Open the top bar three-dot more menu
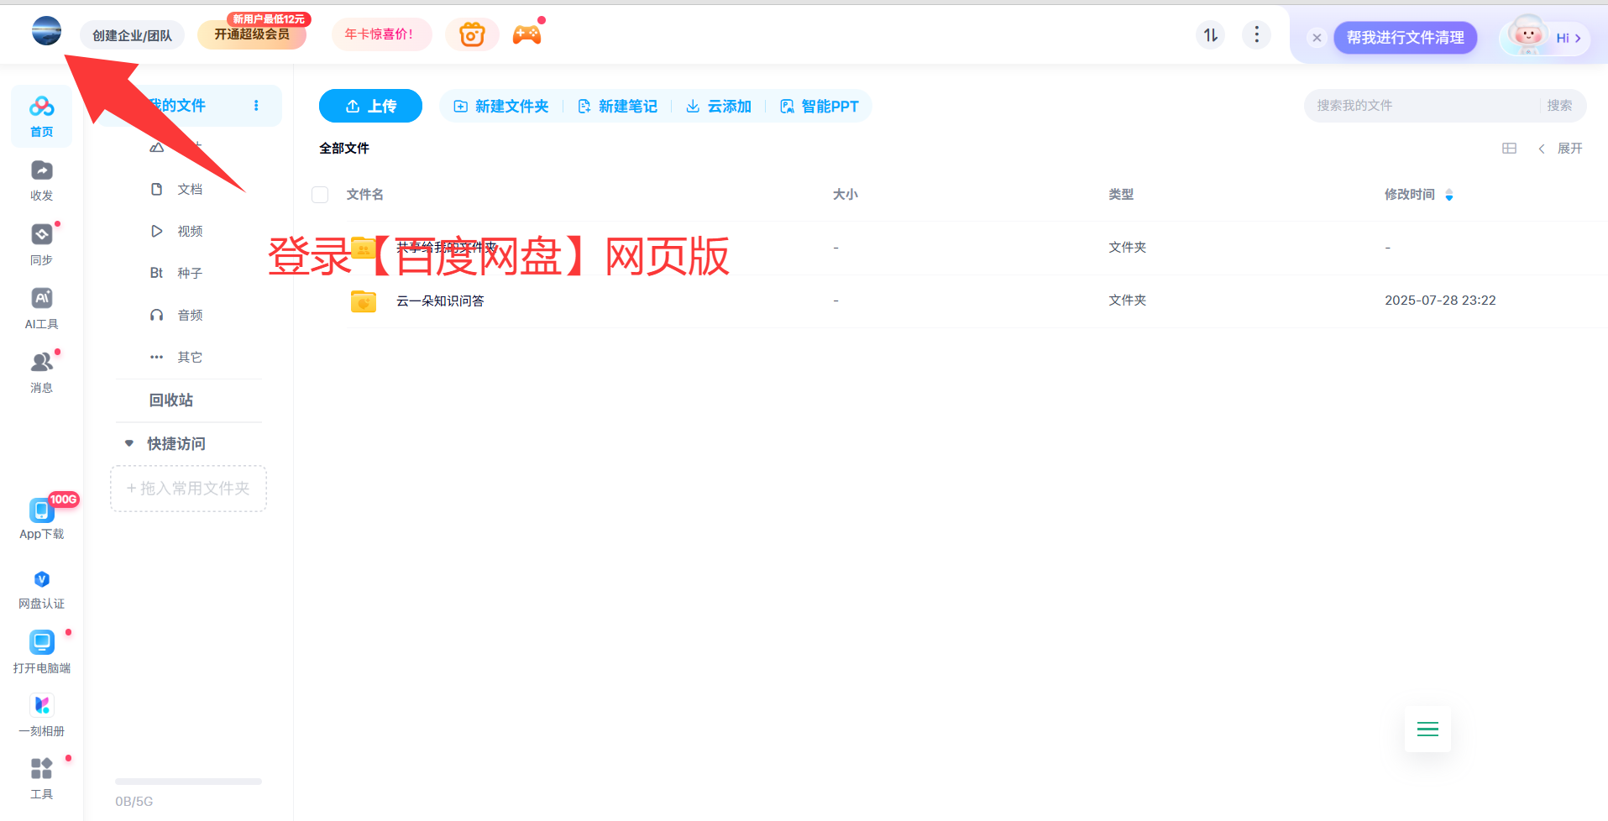Image resolution: width=1608 pixels, height=821 pixels. coord(1256,35)
